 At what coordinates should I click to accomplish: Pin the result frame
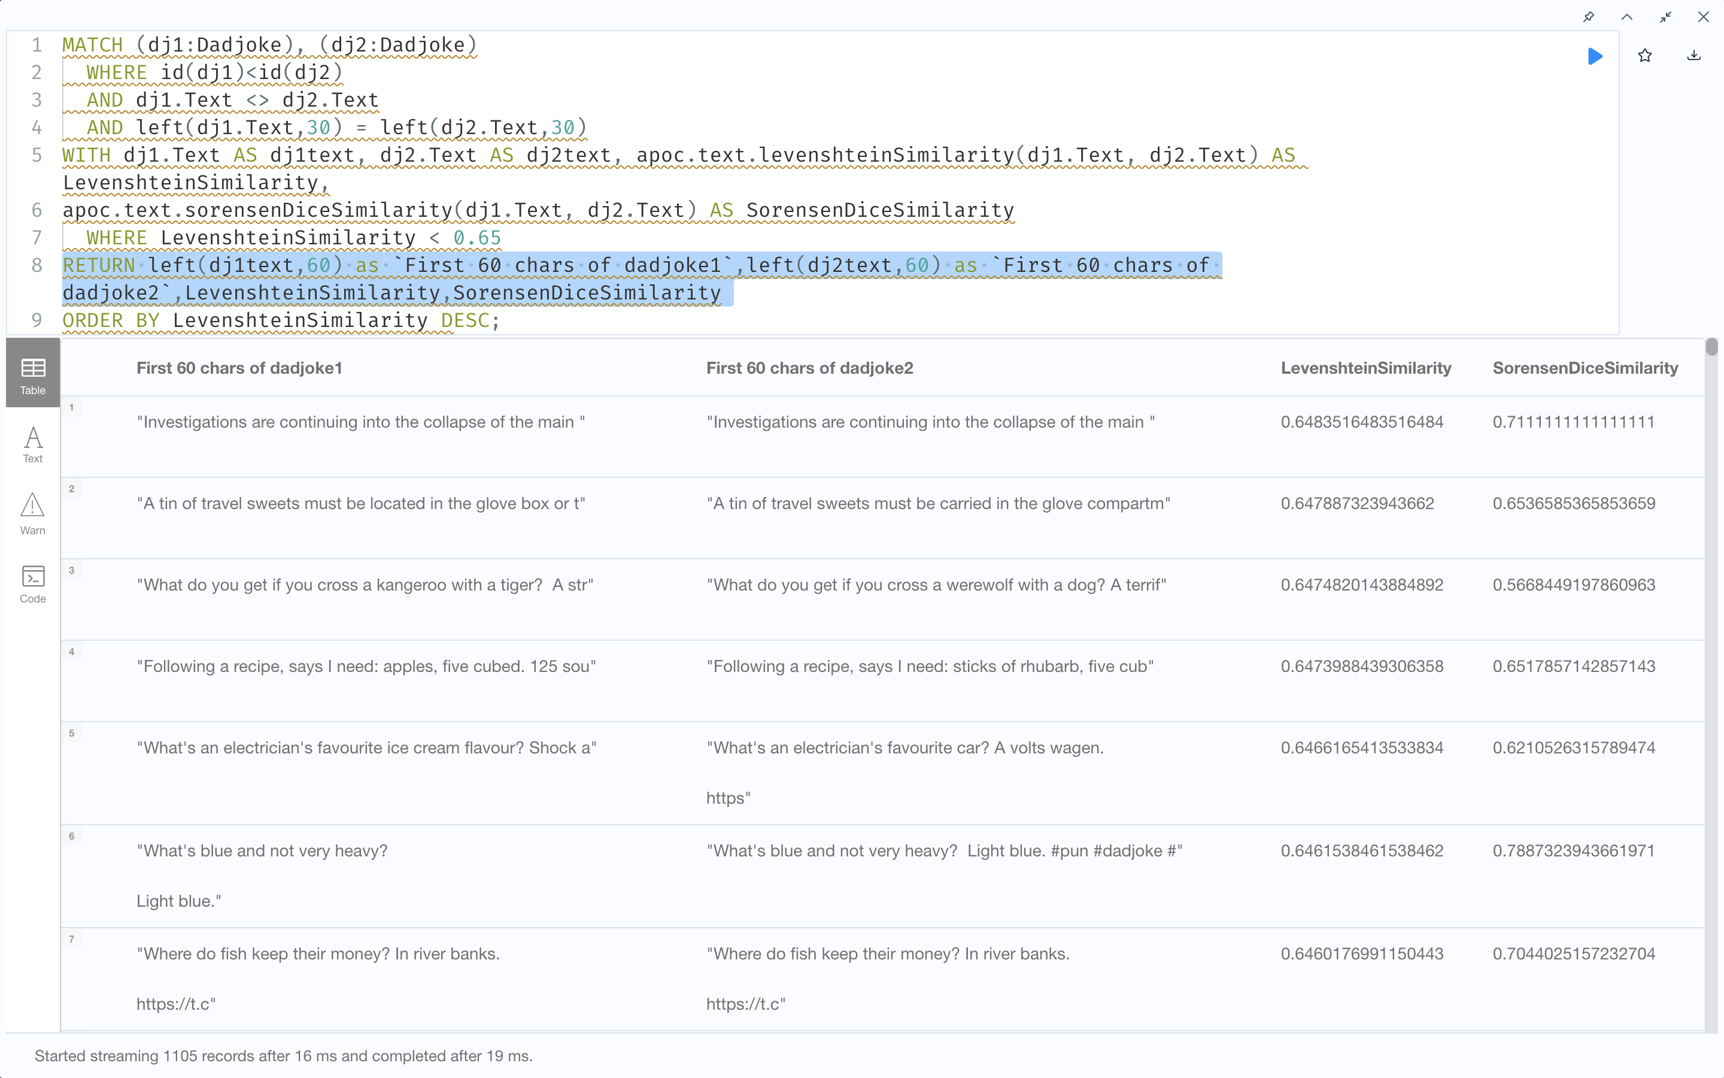pyautogui.click(x=1589, y=16)
